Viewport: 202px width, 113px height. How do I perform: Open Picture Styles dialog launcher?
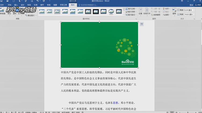136,19
